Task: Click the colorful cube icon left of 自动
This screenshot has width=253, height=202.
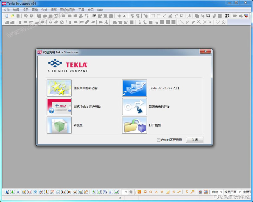Action: point(206,192)
